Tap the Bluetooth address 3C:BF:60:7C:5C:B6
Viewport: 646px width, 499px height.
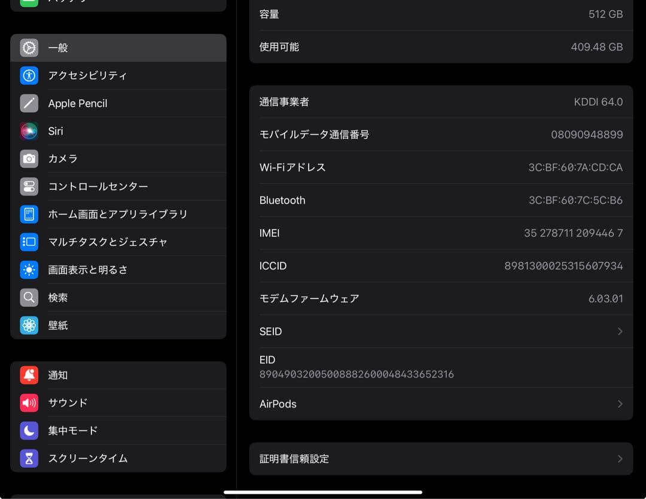(575, 200)
